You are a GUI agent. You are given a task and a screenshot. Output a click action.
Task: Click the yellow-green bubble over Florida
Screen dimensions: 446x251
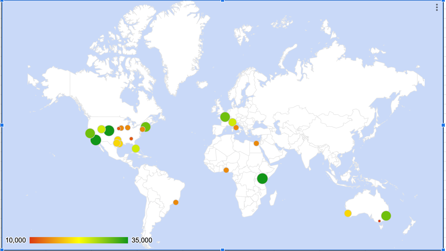(x=136, y=149)
